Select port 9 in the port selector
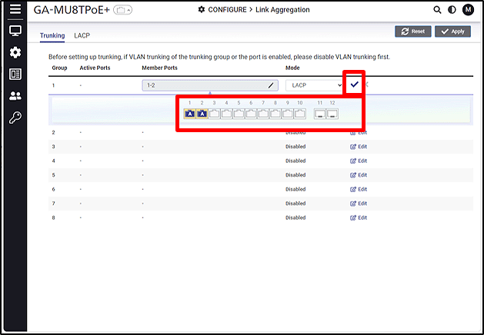Viewport: 484px width, 335px height. [x=287, y=114]
